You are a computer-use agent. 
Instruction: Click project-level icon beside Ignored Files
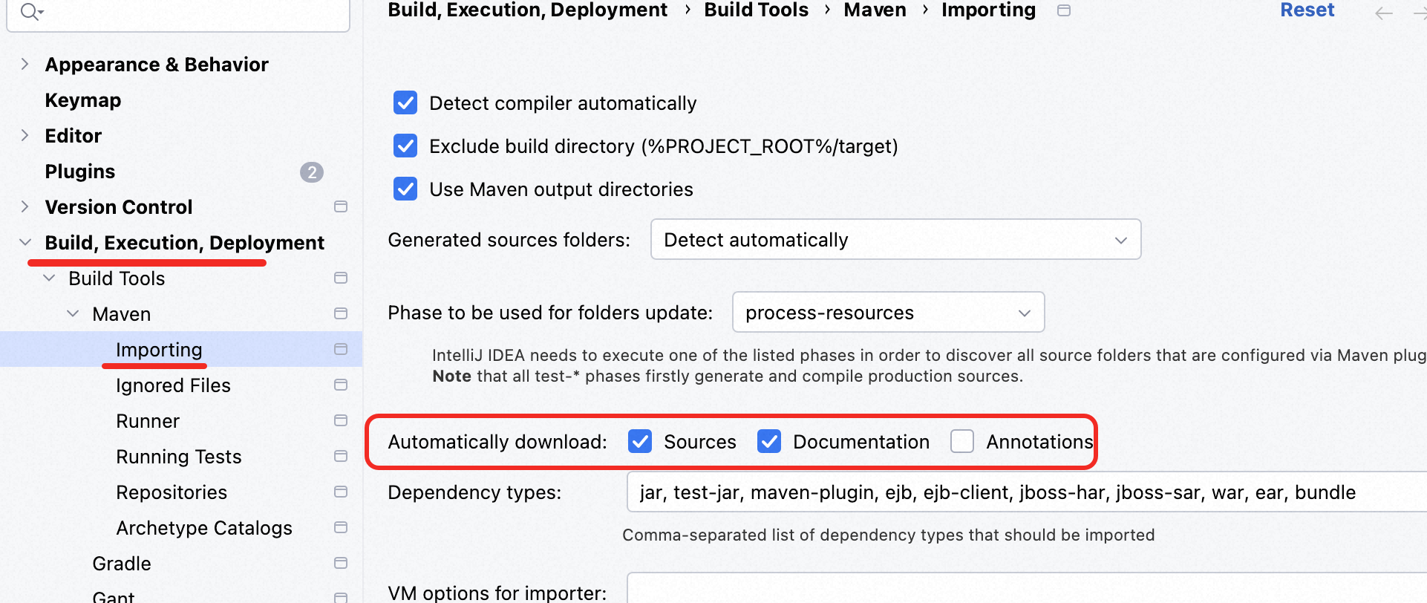[341, 385]
